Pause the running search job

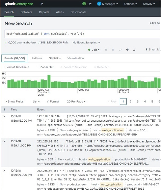(x=106, y=50)
